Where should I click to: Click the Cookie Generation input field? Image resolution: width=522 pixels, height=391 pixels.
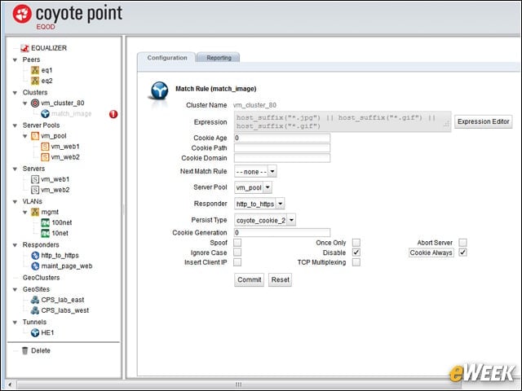click(x=282, y=233)
